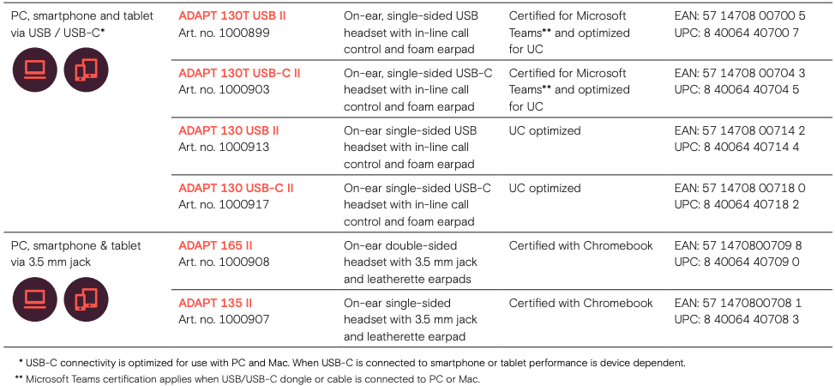Screen dimensions: 835x386
Task: Click the Microsoft Teams certification footnote
Action: pos(248,380)
